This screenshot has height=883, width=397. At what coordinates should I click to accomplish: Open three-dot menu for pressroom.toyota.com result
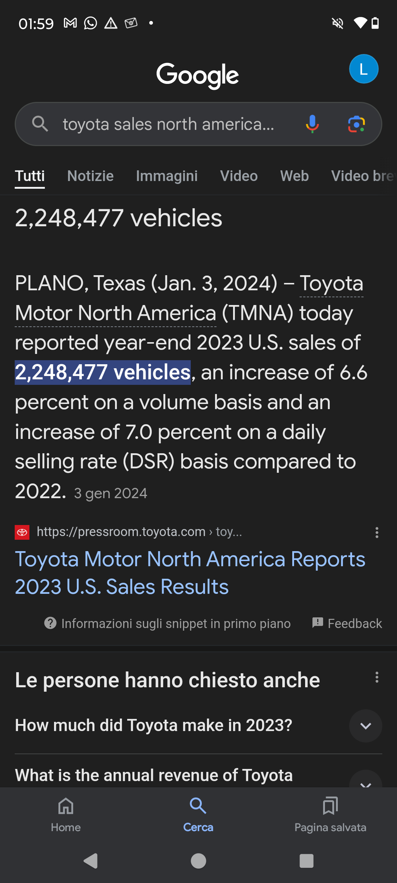pyautogui.click(x=377, y=532)
